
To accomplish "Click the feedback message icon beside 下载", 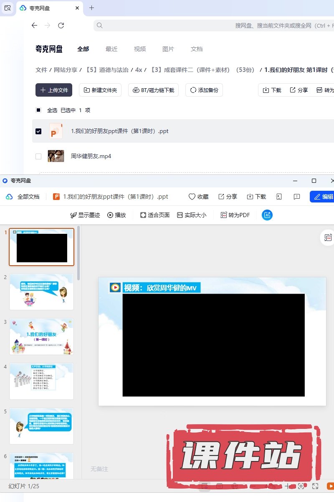I will (297, 197).
